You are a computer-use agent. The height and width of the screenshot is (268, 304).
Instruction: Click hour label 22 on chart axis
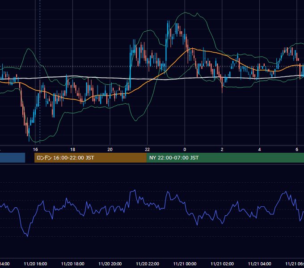coord(148,150)
